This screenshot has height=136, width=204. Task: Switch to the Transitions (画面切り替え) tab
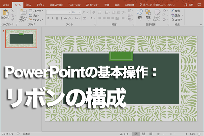click(x=56, y=5)
